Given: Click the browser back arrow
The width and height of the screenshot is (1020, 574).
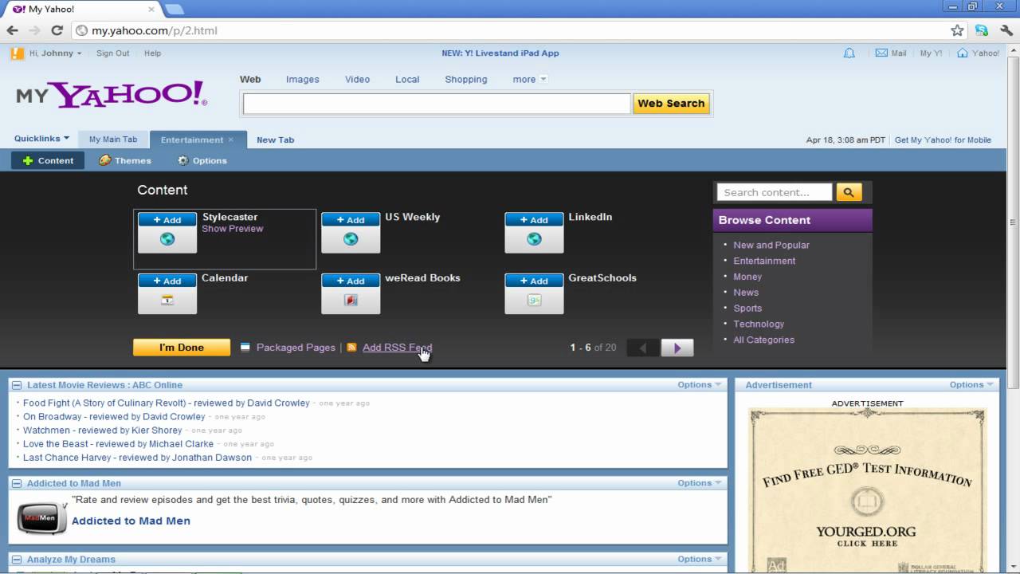Looking at the screenshot, I should point(12,30).
